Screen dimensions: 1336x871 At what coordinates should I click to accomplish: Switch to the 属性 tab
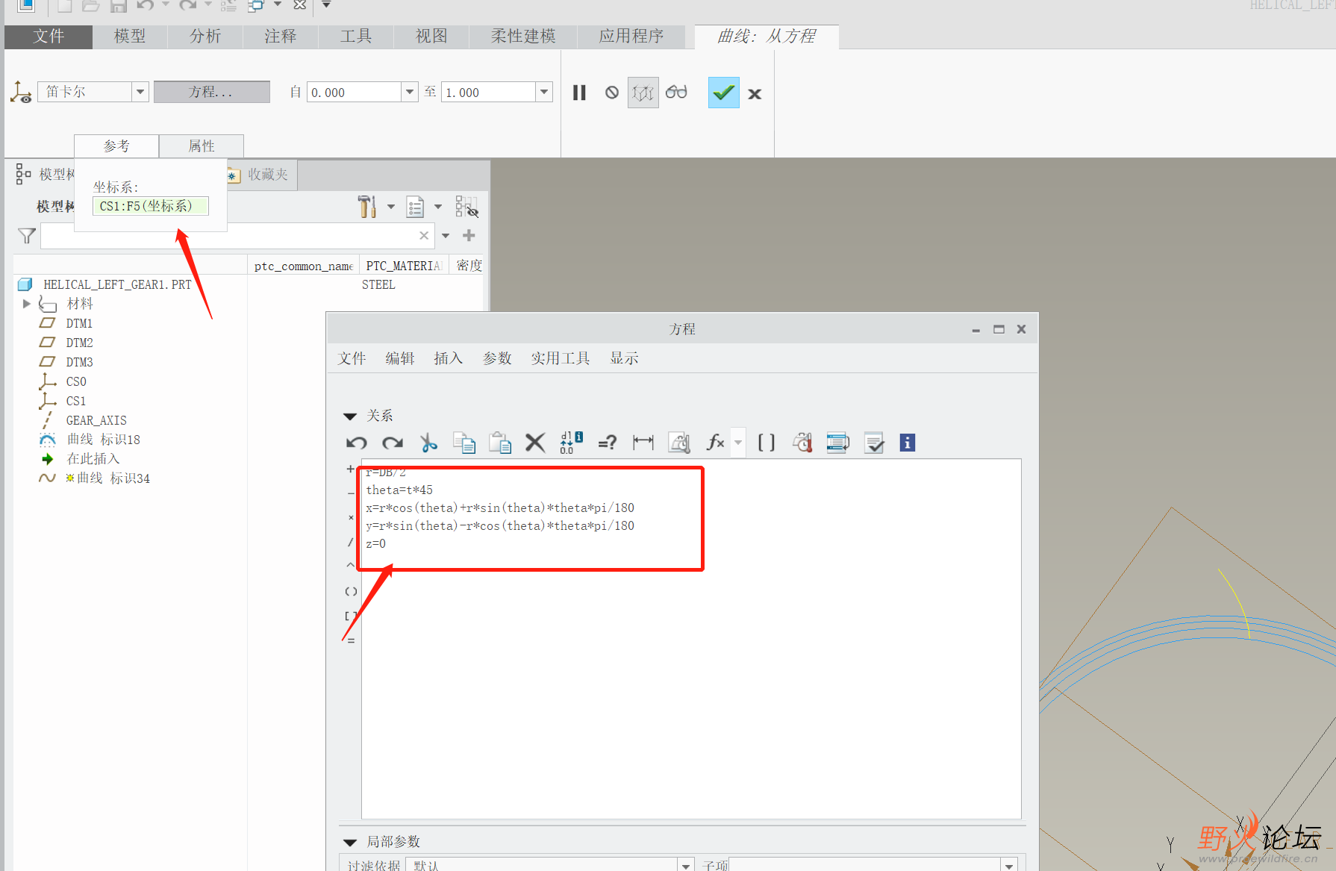pos(202,146)
